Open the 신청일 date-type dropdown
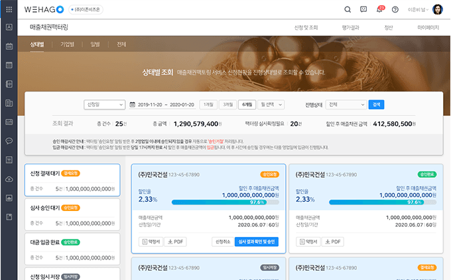 click(x=104, y=104)
